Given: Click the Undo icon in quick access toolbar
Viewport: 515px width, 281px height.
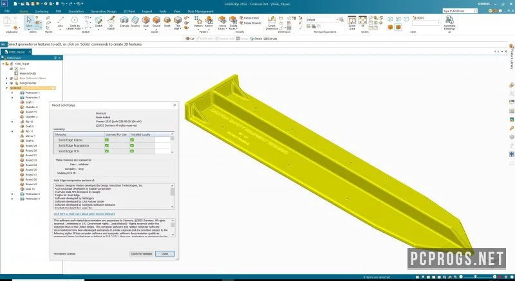Looking at the screenshot, I should pyautogui.click(x=62, y=4).
